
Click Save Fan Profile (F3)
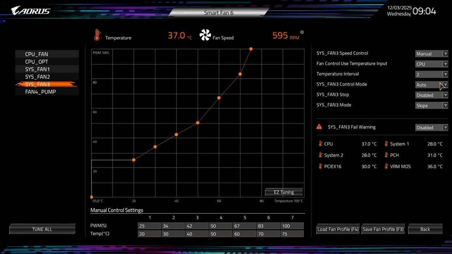(x=383, y=229)
